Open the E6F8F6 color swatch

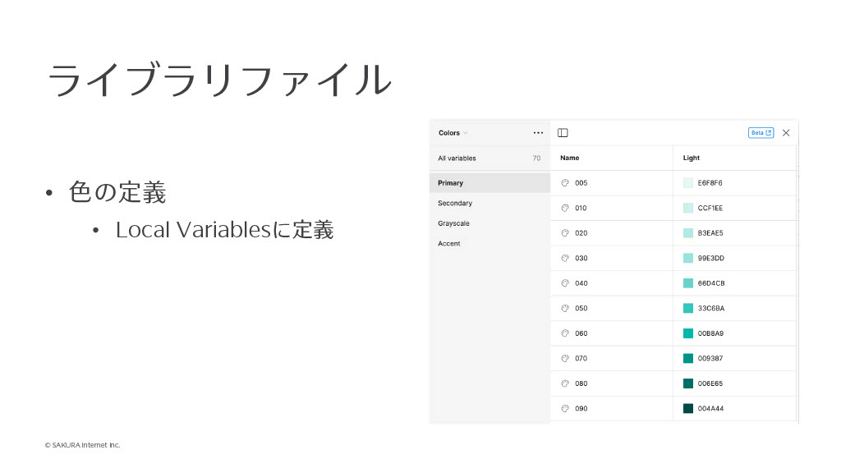(x=688, y=183)
